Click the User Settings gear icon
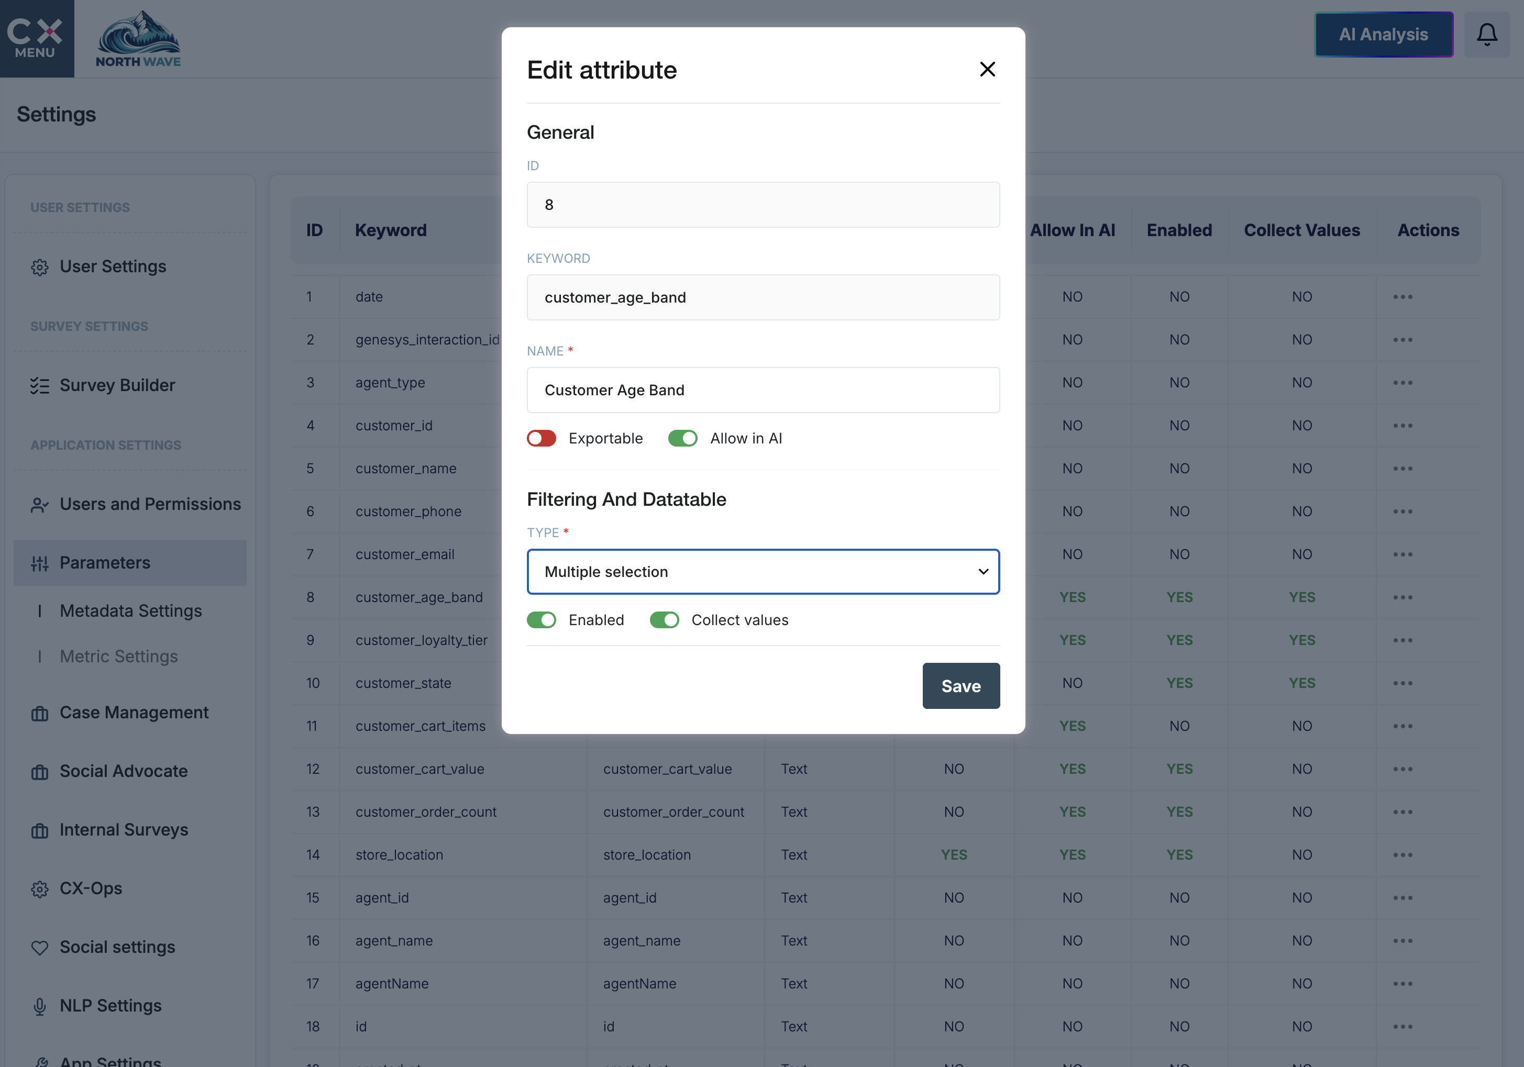Screen dimensions: 1524x1067 40,267
